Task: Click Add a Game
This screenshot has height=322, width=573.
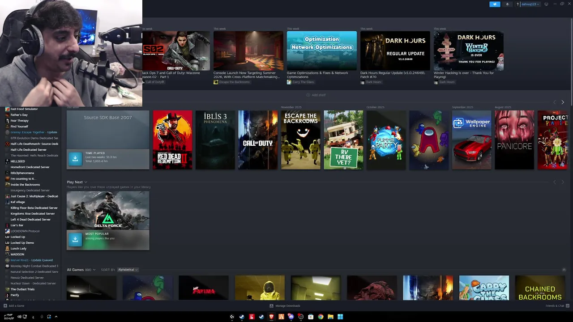Action: (x=14, y=306)
